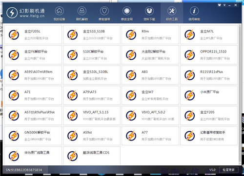Click the V5.0 version label
Screen dimensions: 244x176
coord(212,170)
